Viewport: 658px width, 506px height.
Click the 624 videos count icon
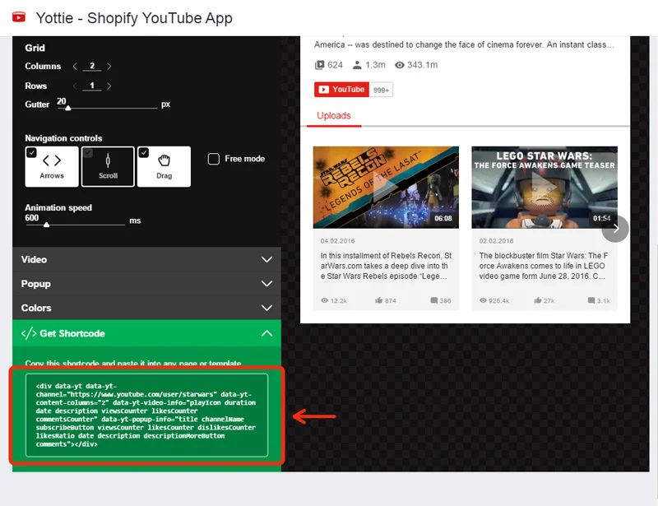pyautogui.click(x=320, y=65)
